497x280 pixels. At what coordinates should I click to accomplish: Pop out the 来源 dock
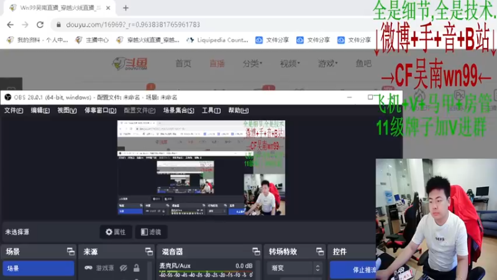click(x=148, y=252)
